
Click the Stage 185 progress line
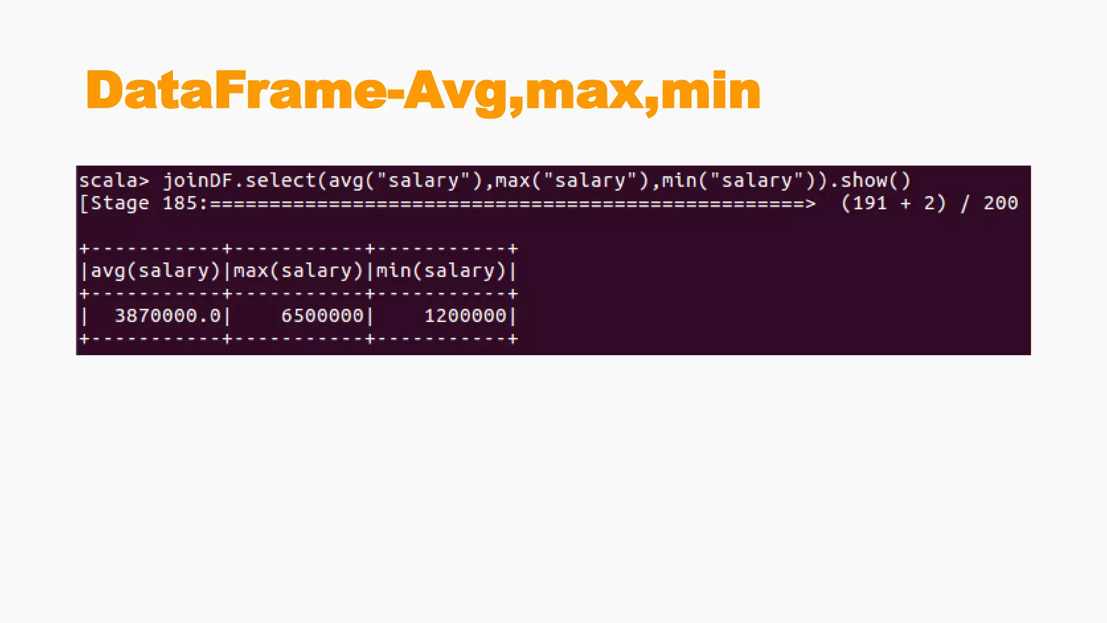click(x=549, y=203)
